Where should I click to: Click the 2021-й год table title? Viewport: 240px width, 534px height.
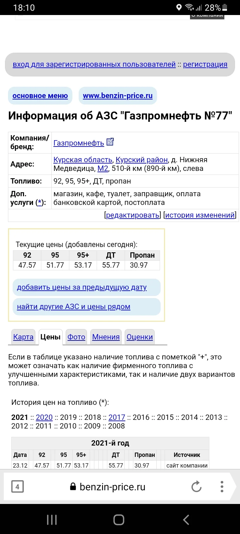point(110,443)
